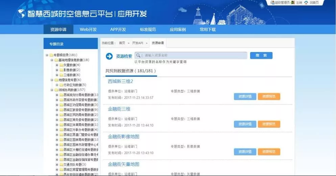Open the 金融街三维 resource title

pyautogui.click(x=119, y=109)
